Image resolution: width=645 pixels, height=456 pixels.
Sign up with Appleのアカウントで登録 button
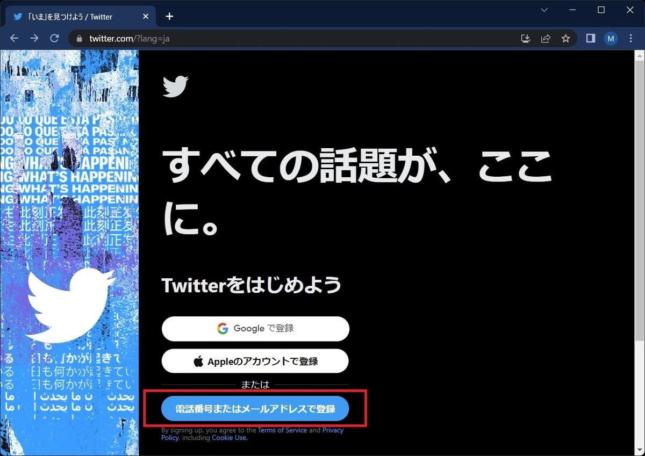(255, 361)
